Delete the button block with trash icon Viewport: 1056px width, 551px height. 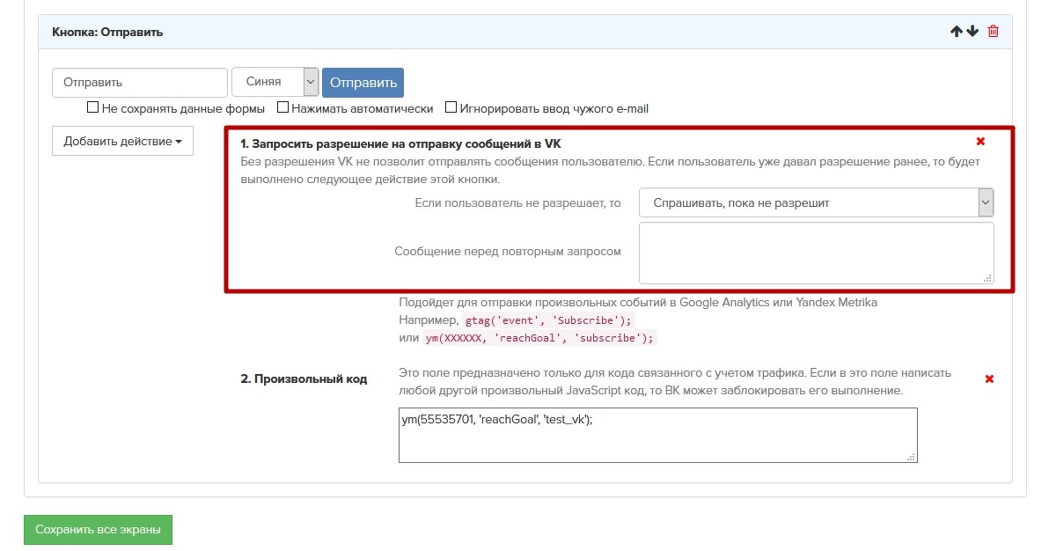point(994,32)
